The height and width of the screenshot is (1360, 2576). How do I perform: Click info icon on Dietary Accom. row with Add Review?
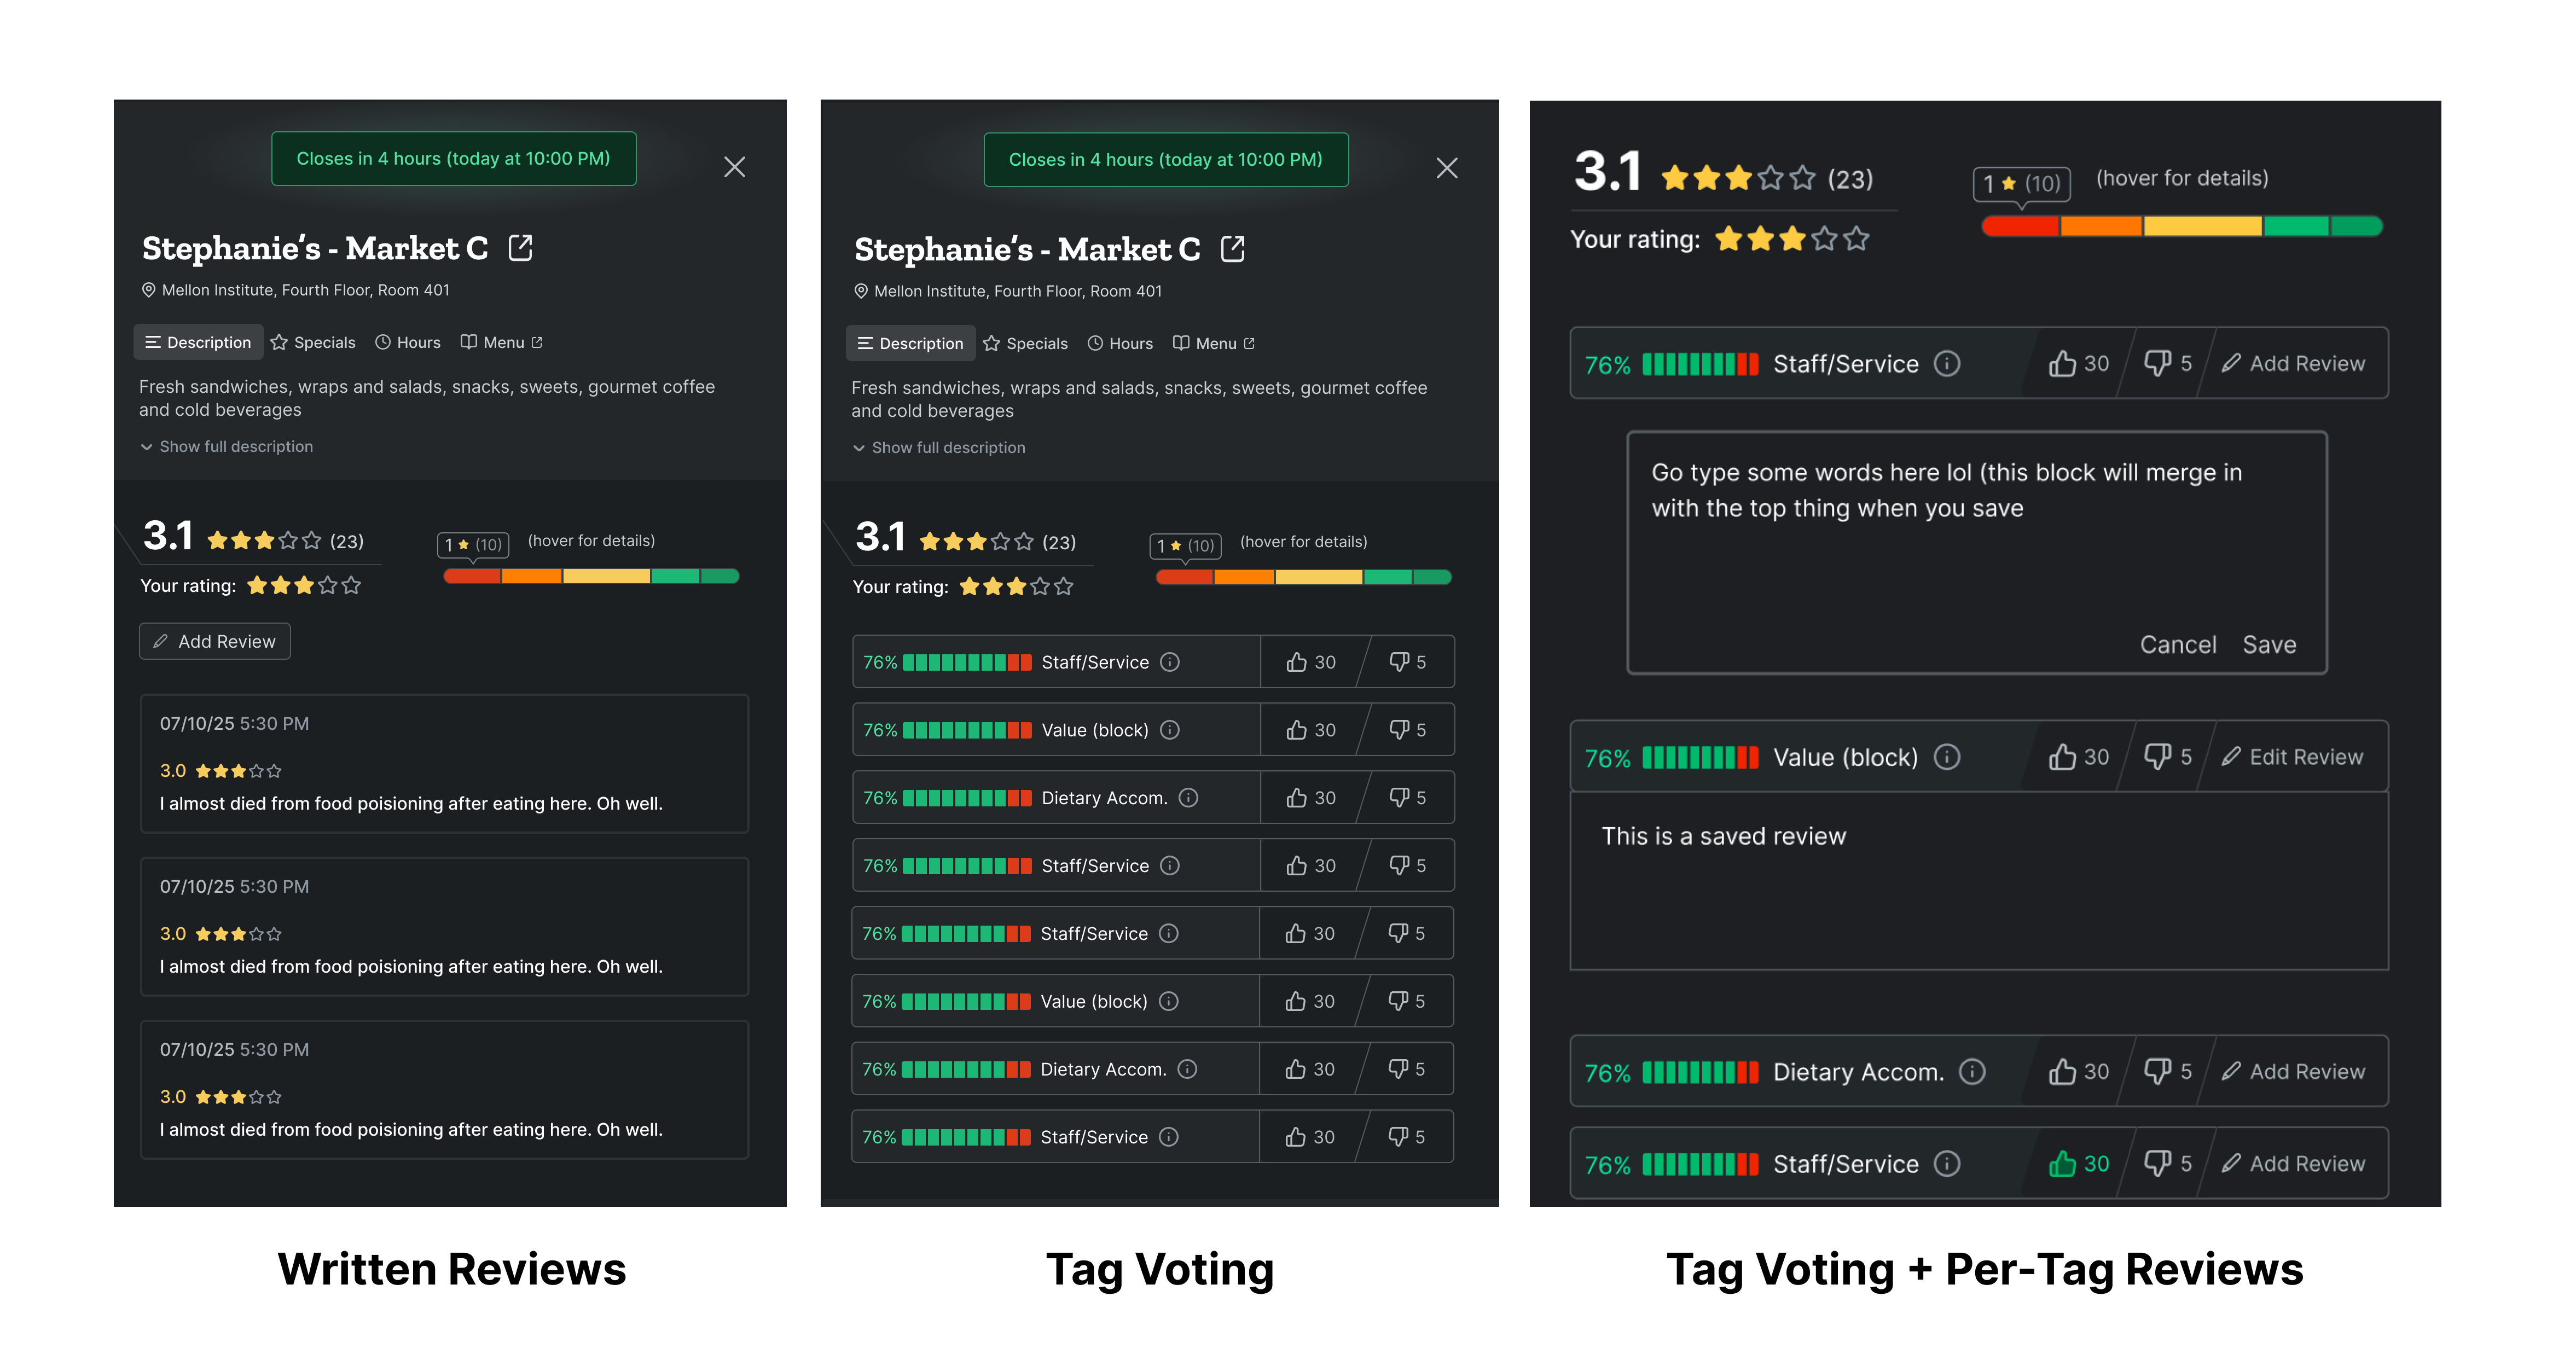point(1972,1072)
